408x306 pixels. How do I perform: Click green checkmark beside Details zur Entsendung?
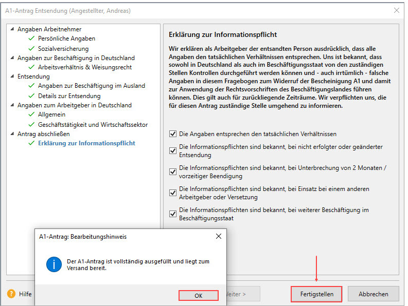pos(32,96)
